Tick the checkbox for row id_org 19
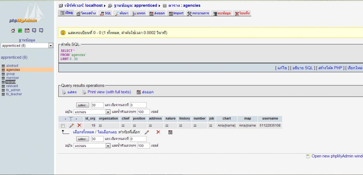 click(x=63, y=126)
